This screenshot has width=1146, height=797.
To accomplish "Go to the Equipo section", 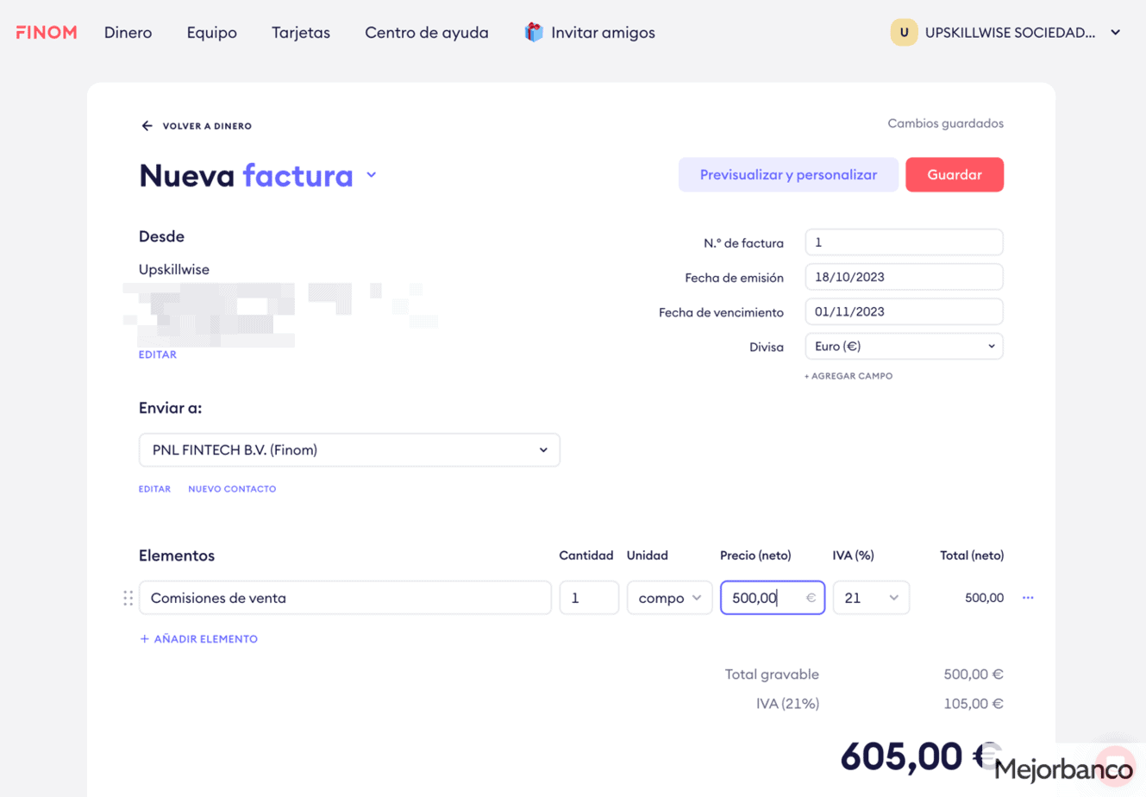I will [x=212, y=33].
